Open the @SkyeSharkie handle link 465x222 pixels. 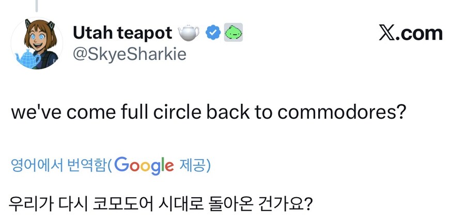(x=129, y=54)
